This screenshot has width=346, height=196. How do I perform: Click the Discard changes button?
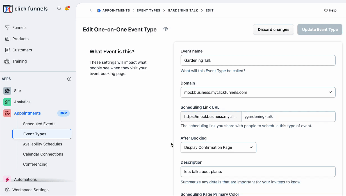[274, 29]
